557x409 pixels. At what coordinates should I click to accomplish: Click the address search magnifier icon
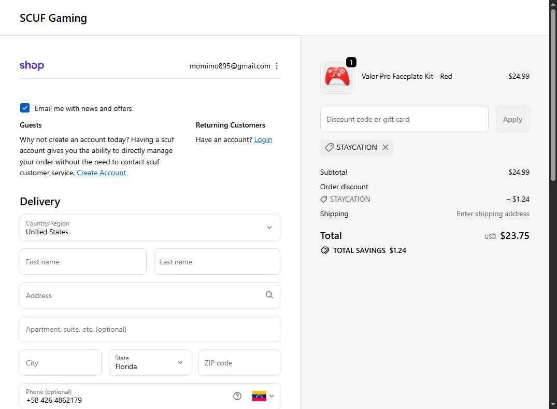coord(269,295)
